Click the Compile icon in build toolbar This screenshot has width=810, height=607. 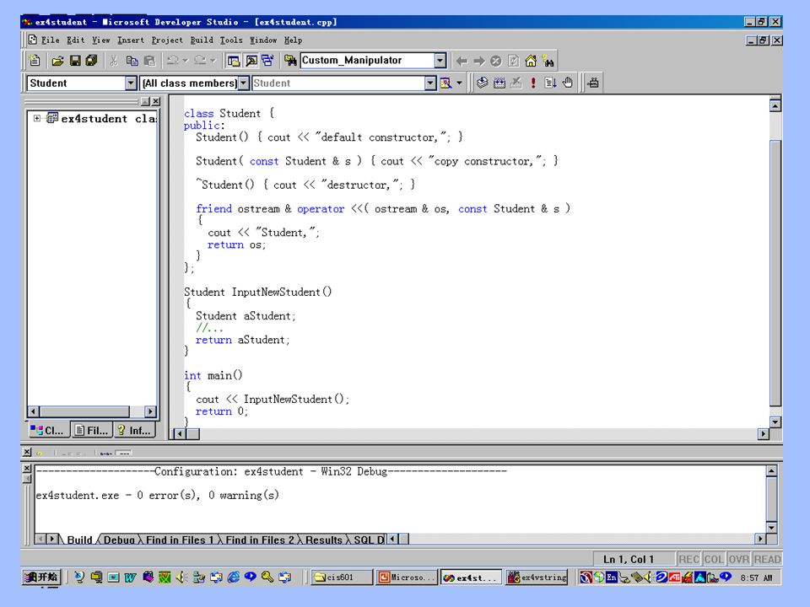[482, 83]
